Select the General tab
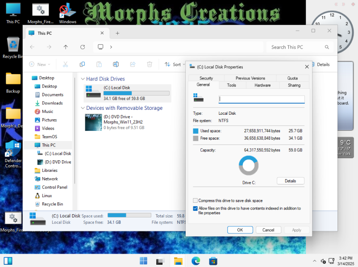358x267 pixels. point(203,85)
